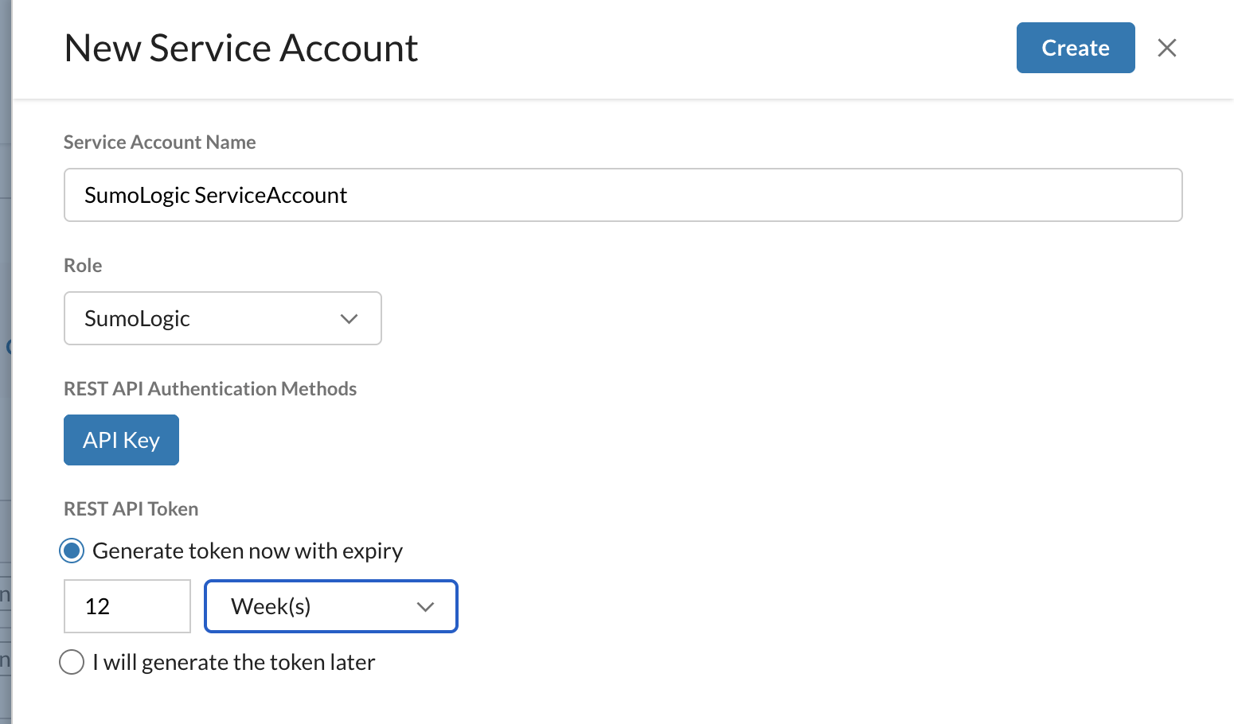Click the chevron in the Week(s) selector
The width and height of the screenshot is (1234, 724).
[x=425, y=607]
